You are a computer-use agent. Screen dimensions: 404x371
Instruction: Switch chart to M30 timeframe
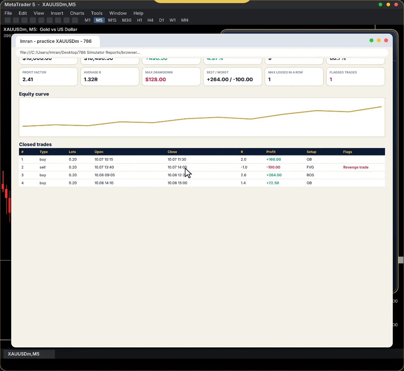tap(127, 20)
